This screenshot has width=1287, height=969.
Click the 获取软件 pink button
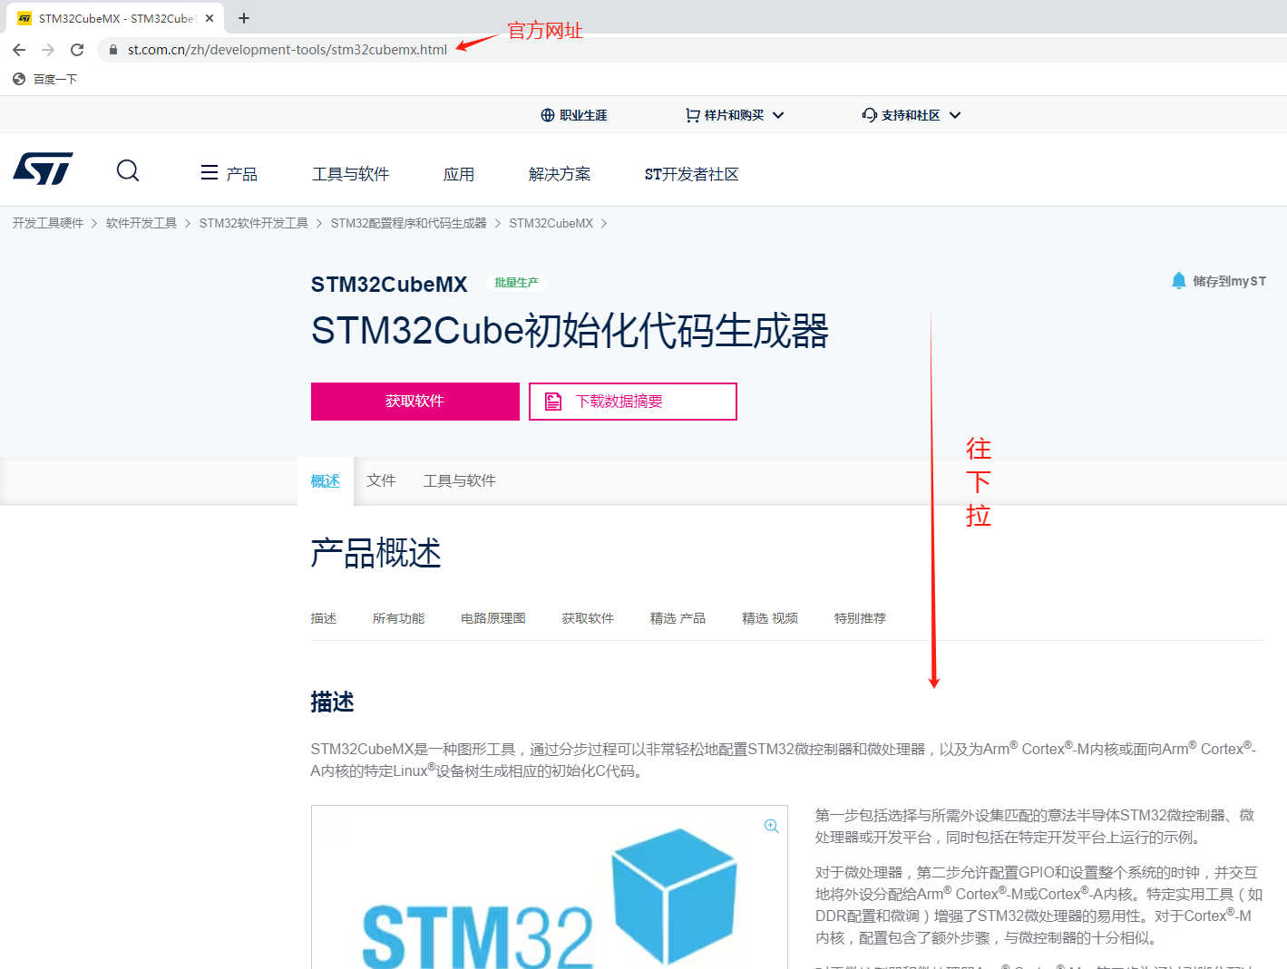click(x=415, y=402)
